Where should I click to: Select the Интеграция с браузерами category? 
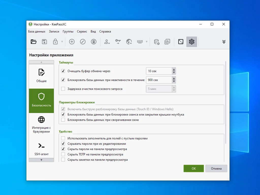click(41, 125)
